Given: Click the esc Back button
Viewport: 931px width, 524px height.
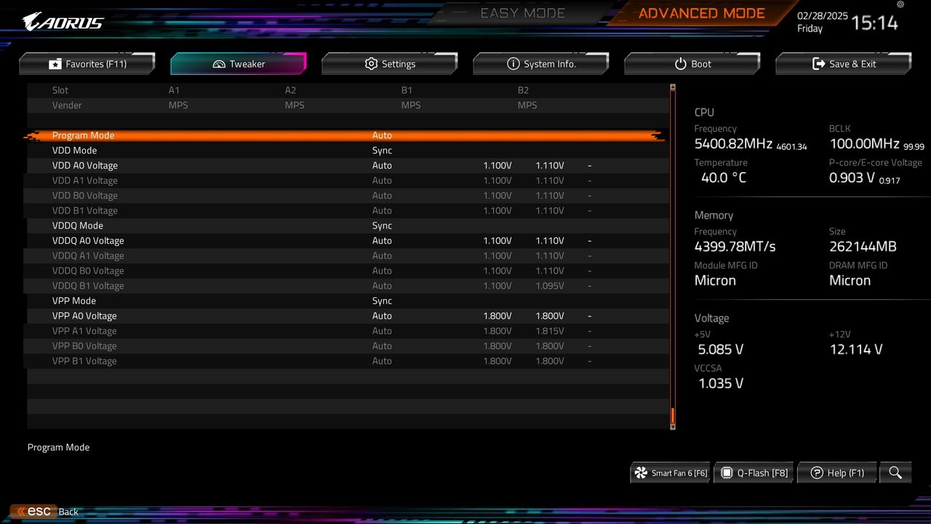Looking at the screenshot, I should pos(46,512).
